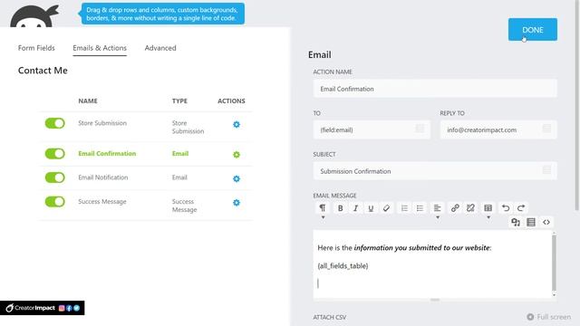Screen dimensions: 580x326
Task: Open the paragraph style tool
Action: coord(323,207)
